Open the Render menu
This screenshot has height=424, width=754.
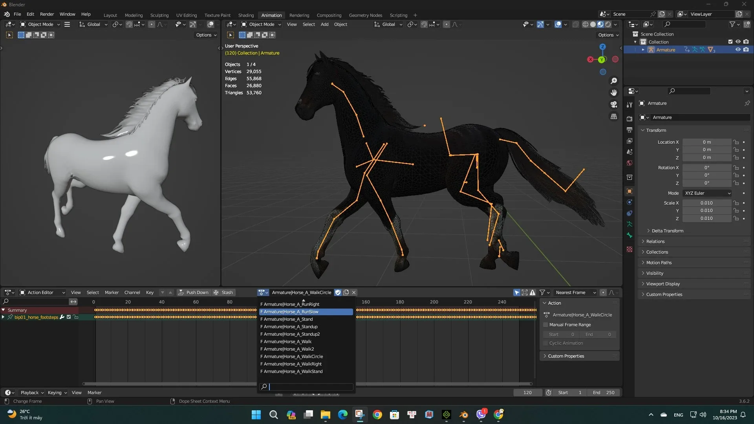pyautogui.click(x=47, y=14)
